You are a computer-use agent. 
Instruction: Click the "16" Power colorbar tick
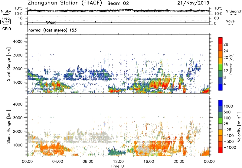click(226, 64)
